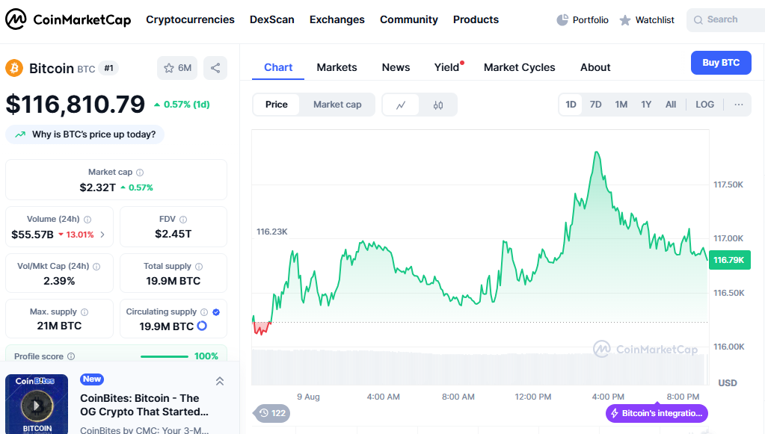Viewport: 765px width, 434px height.
Task: Click the New badge on CoinBites
Action: 92,379
